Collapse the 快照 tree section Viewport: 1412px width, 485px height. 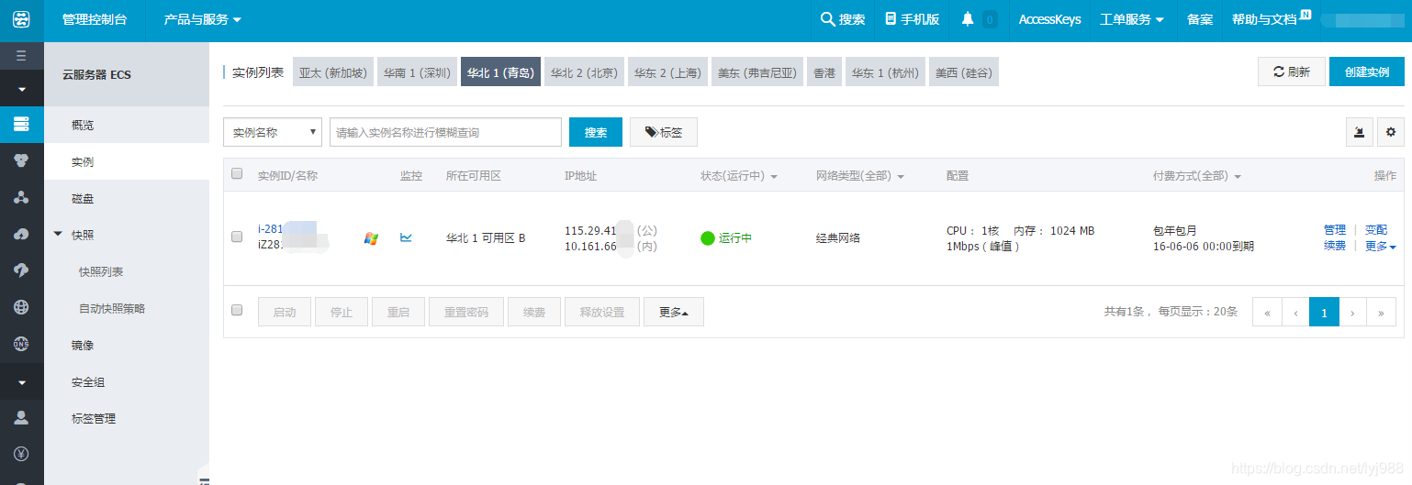[x=59, y=235]
